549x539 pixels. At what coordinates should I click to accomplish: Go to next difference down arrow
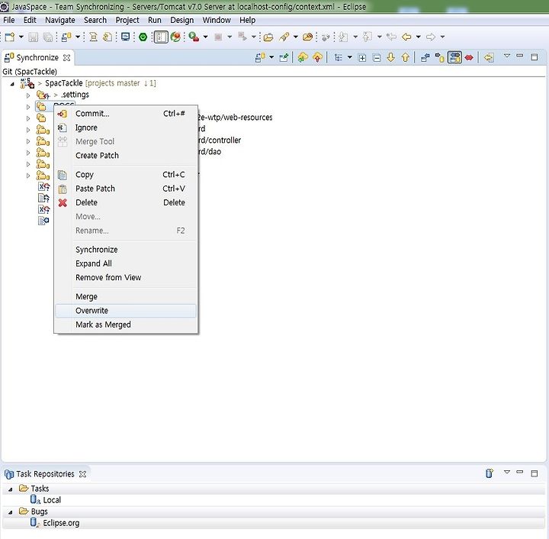390,57
